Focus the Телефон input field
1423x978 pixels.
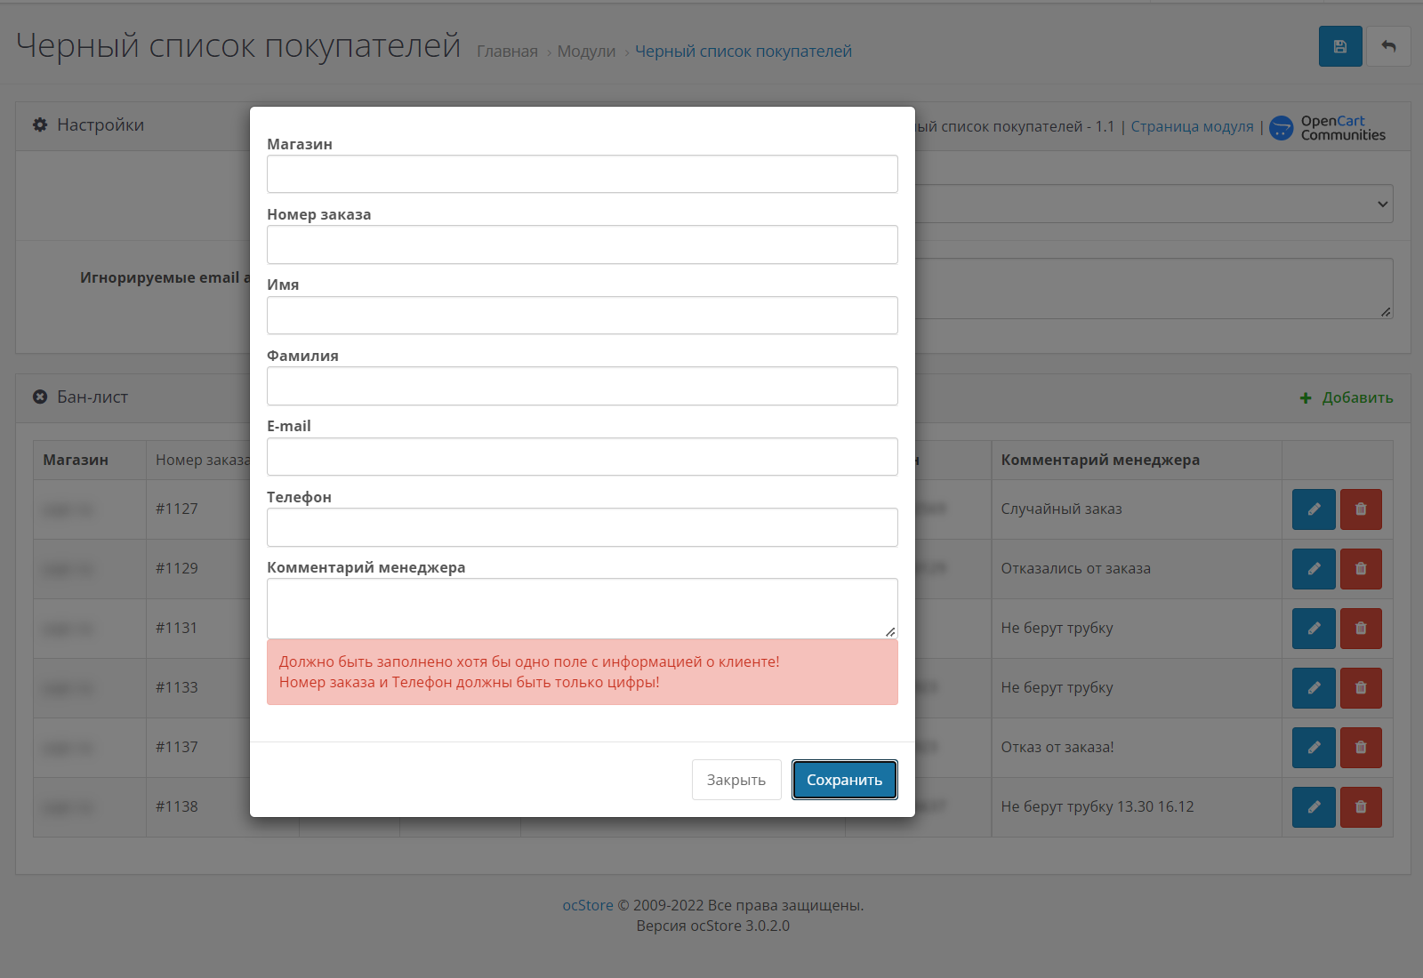pos(583,527)
